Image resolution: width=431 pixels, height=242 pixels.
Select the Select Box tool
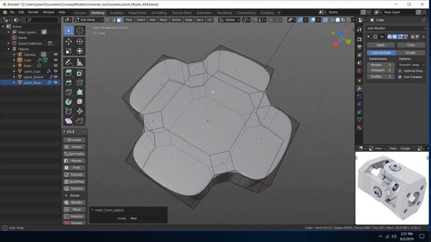69,30
